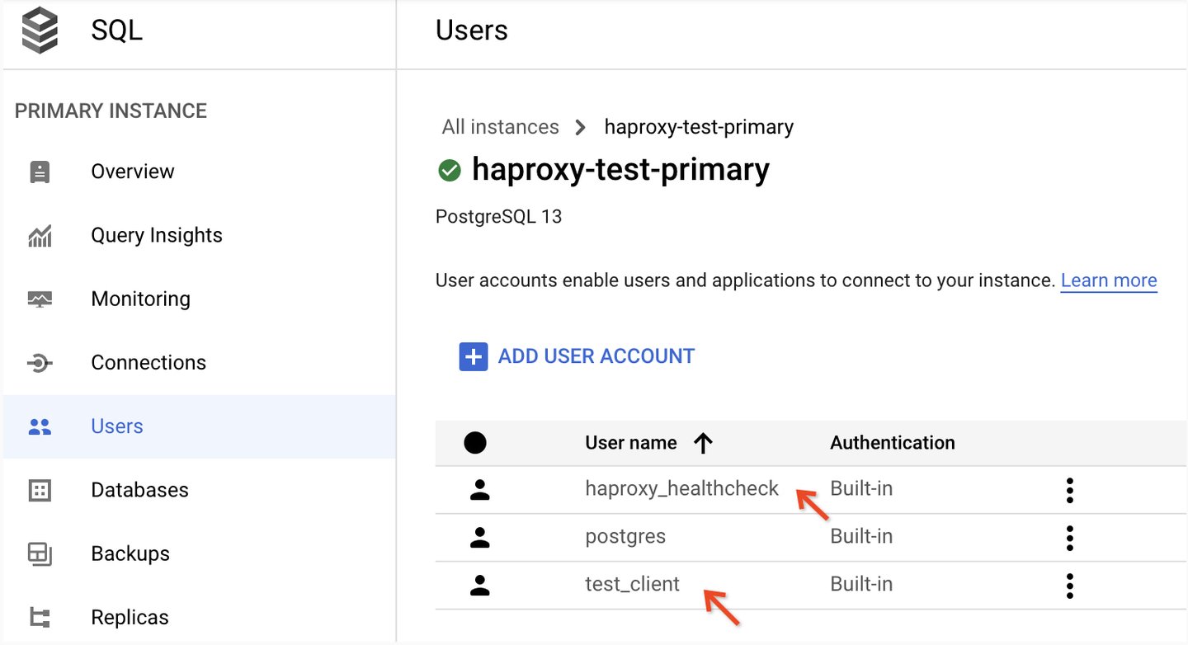Toggle User name sort arrow
1188x645 pixels.
[703, 444]
